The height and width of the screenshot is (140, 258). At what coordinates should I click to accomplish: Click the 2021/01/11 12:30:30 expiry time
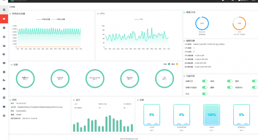tap(30, 118)
